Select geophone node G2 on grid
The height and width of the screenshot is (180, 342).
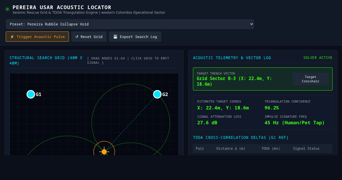click(x=157, y=94)
